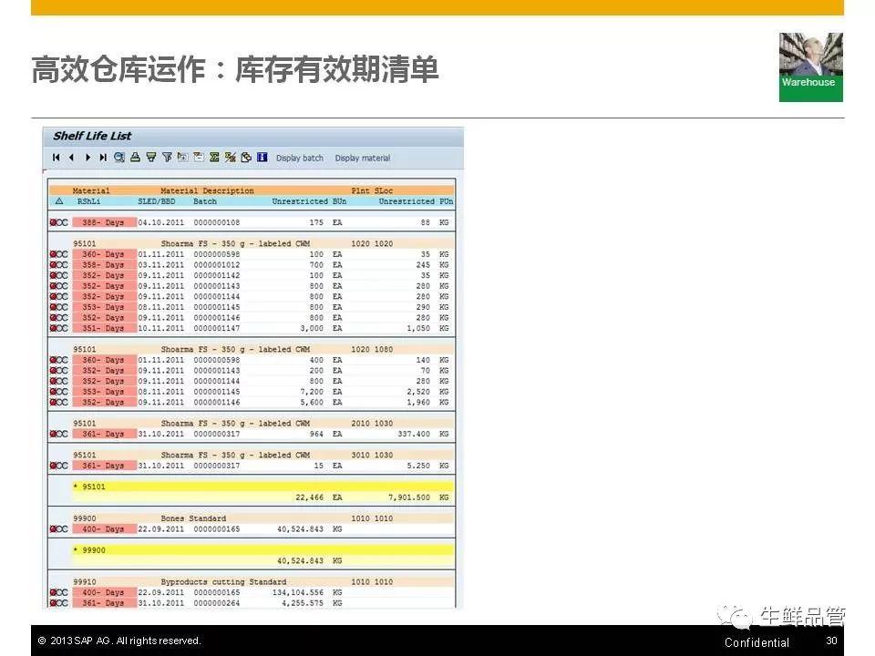Go to previous page with left arrow
875x656 pixels.
tap(71, 158)
